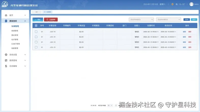The width and height of the screenshot is (200, 112).
Task: Collapse the 基础信息 sidebar section chevron
Action: click(x=25, y=21)
